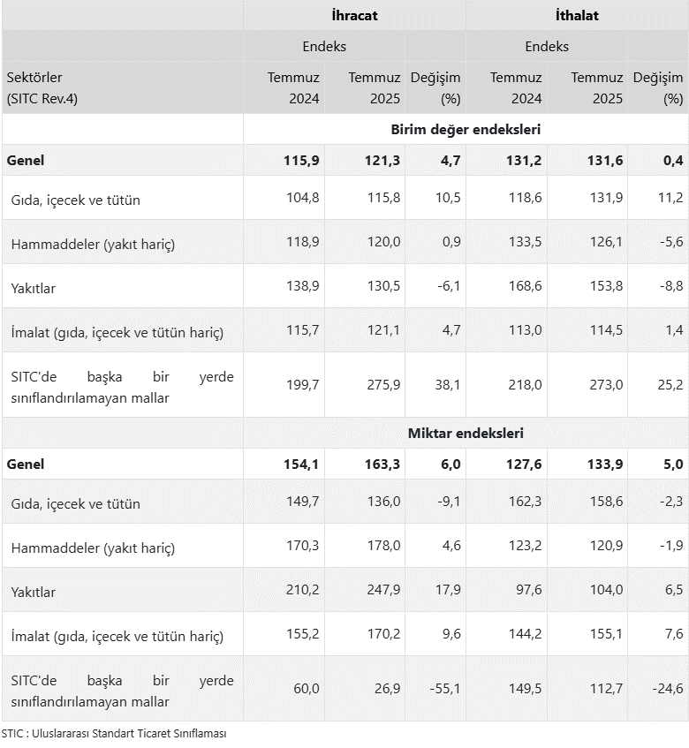This screenshot has width=689, height=748.
Task: Click the Endeks subheader under İhracat
Action: tap(324, 47)
